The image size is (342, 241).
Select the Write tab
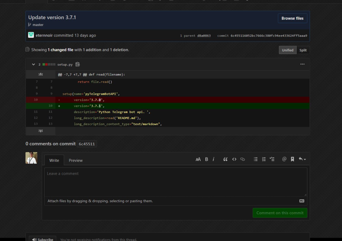[x=54, y=160]
